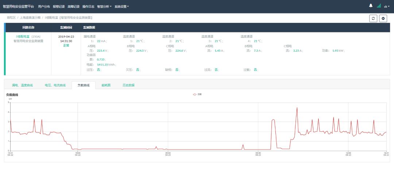This screenshot has width=394, height=194.
Task: Switch to the 电压、电流曲线 tab
Action: click(55, 85)
